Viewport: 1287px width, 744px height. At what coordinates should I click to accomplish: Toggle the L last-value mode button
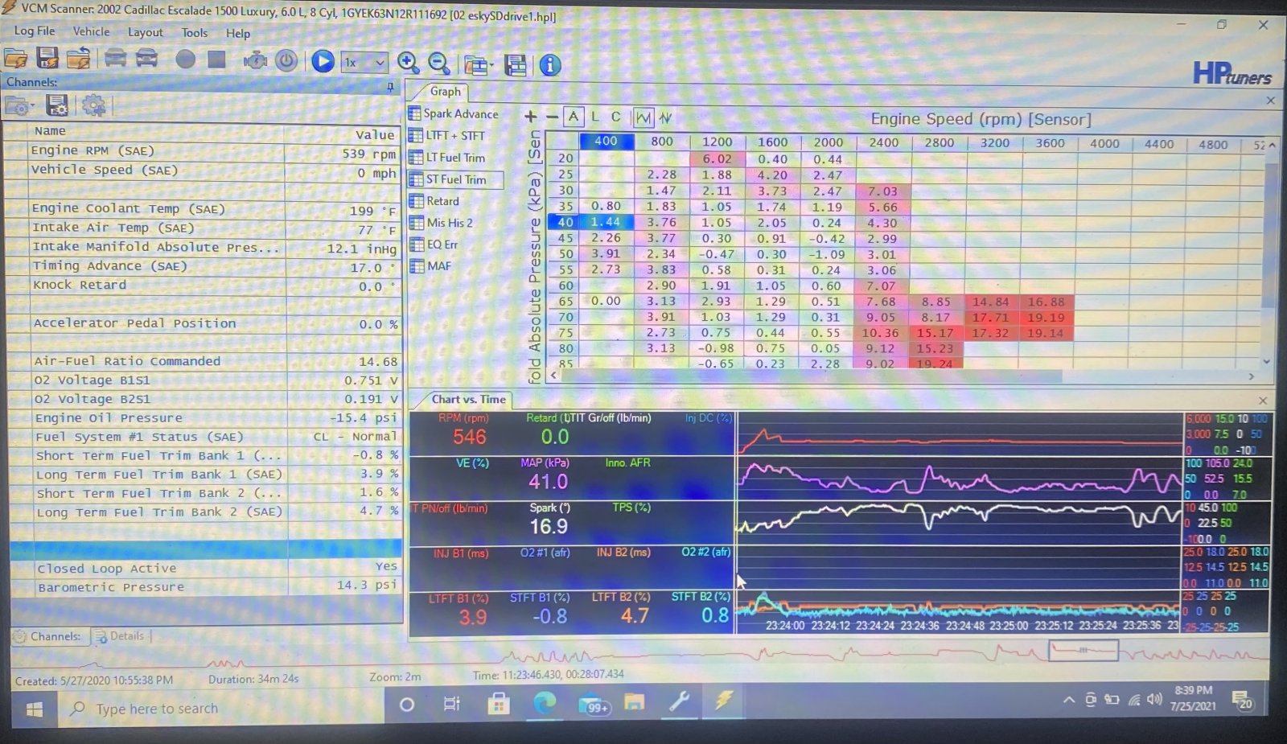click(595, 117)
